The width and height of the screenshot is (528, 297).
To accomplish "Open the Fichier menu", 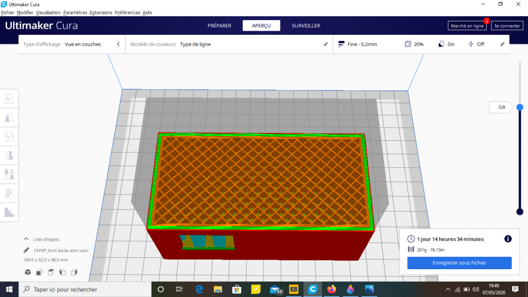I will tap(8, 13).
